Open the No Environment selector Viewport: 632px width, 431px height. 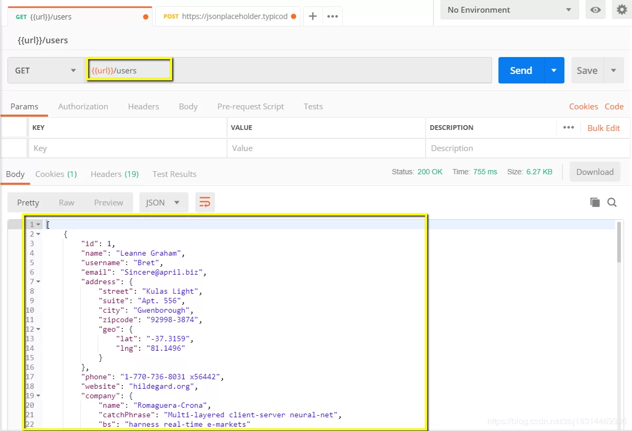click(510, 10)
